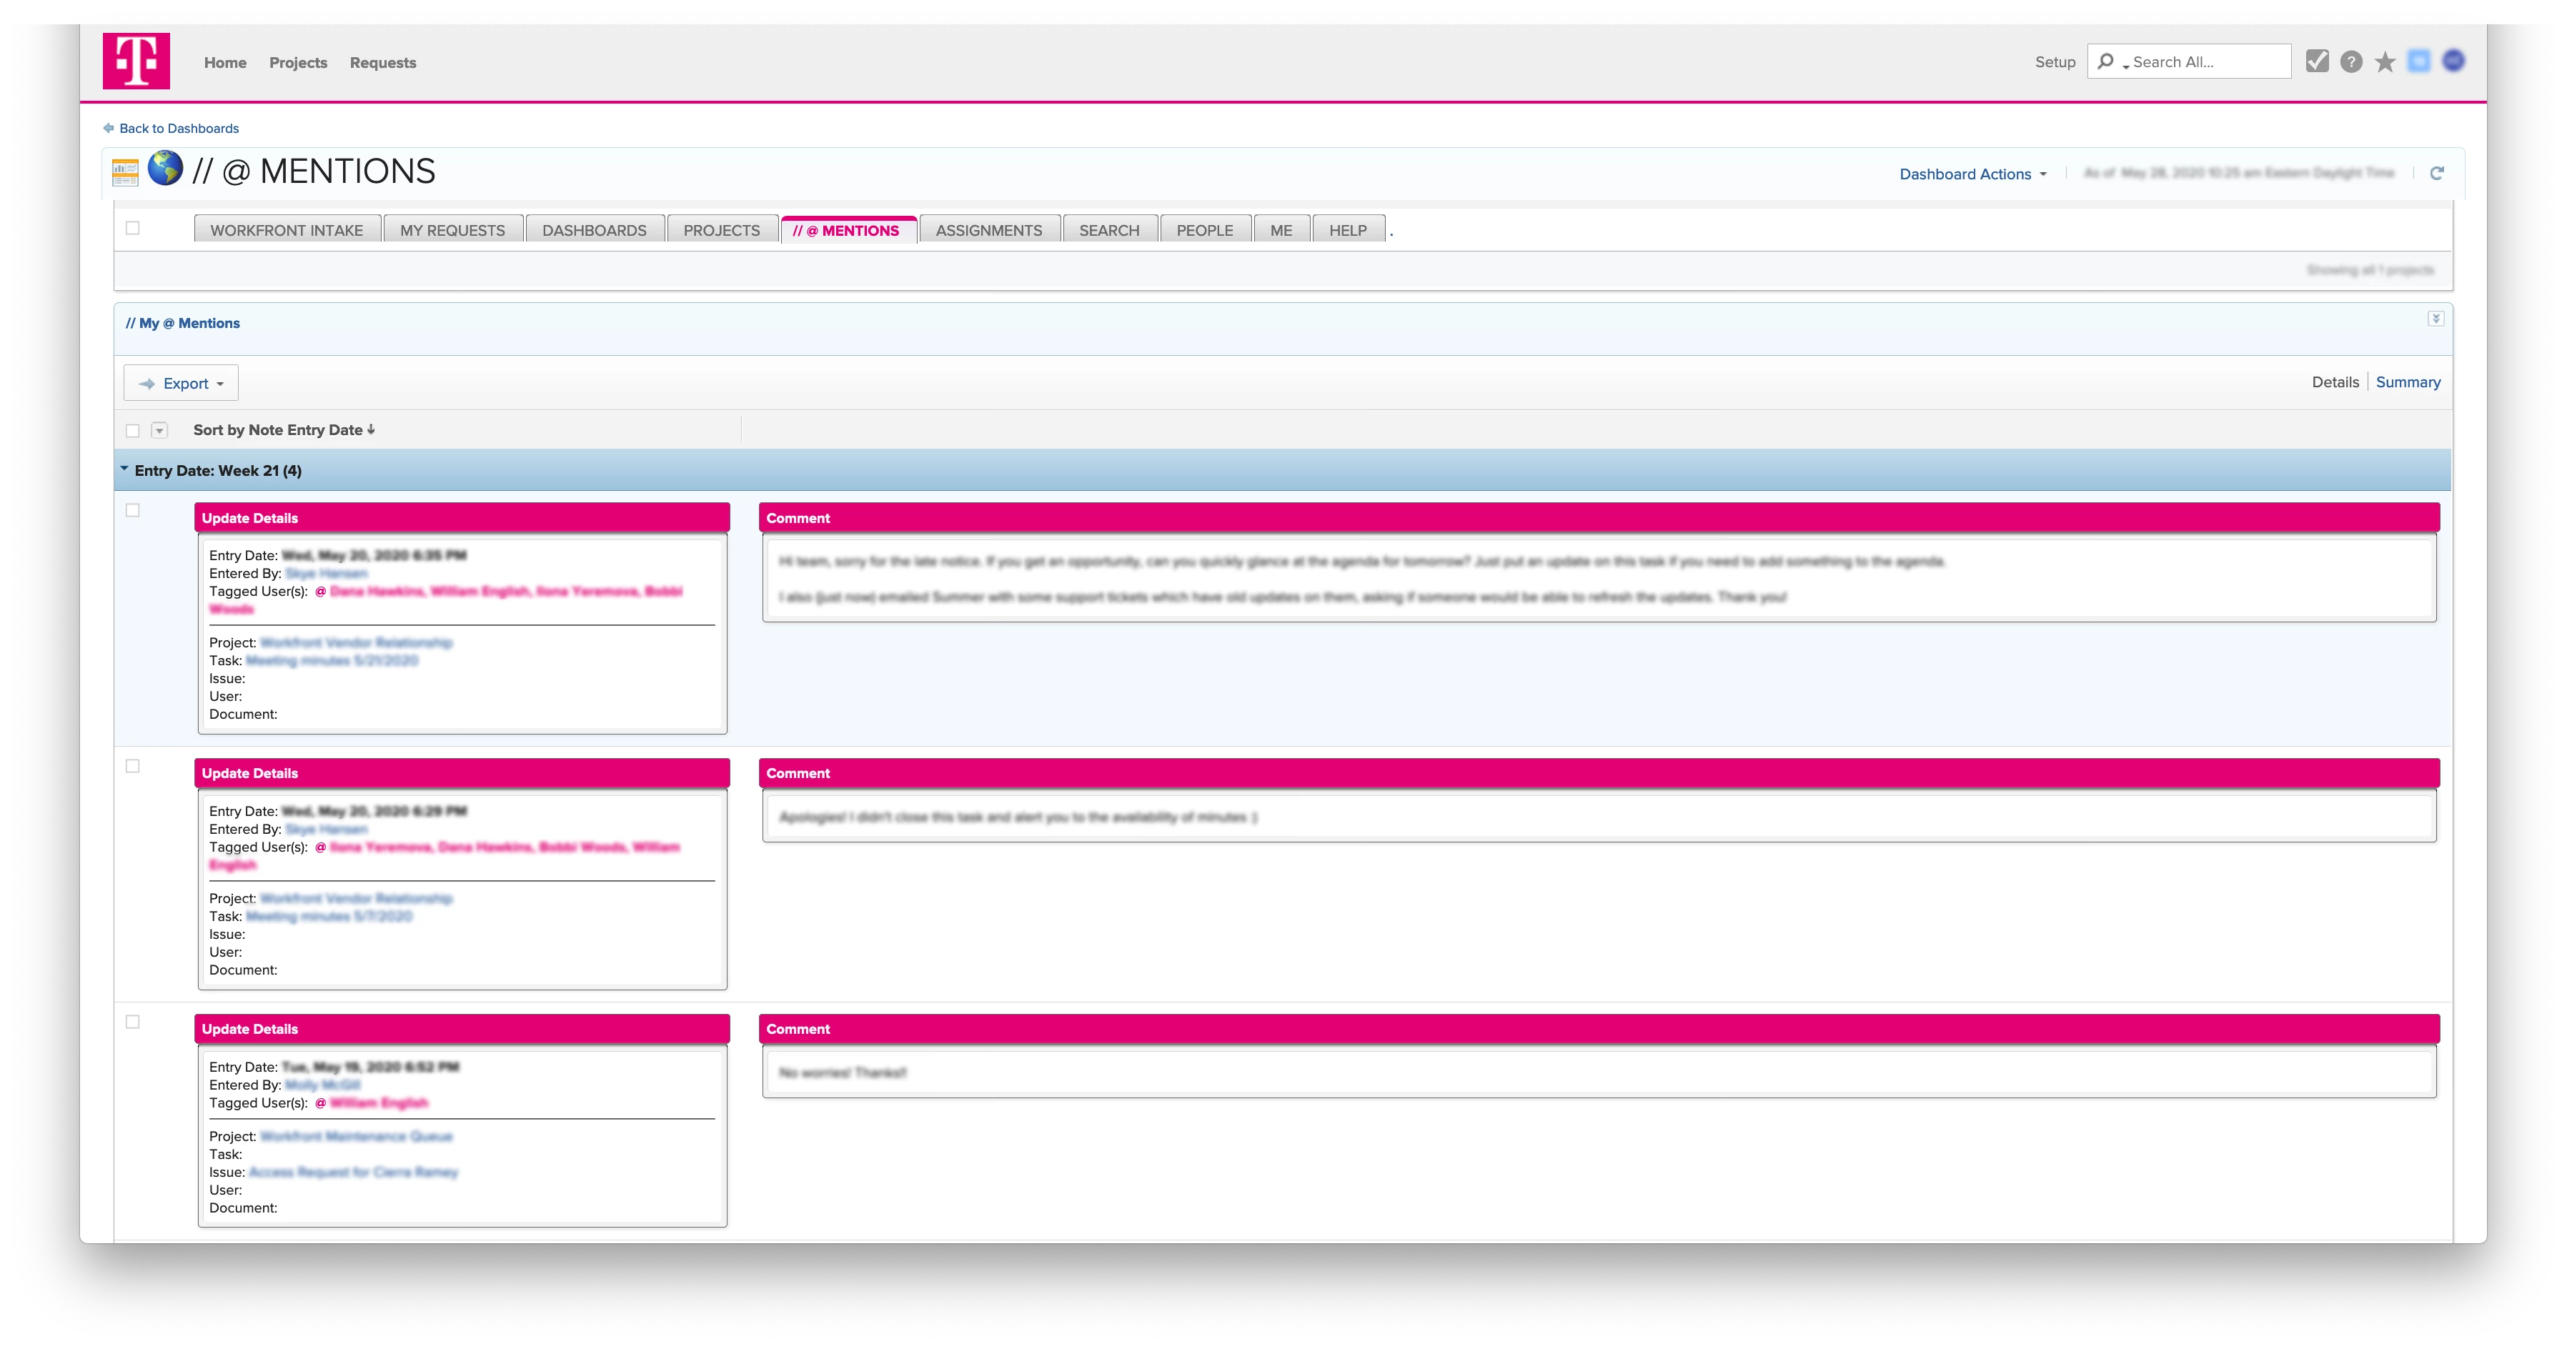Open the help question mark icon

point(2350,61)
